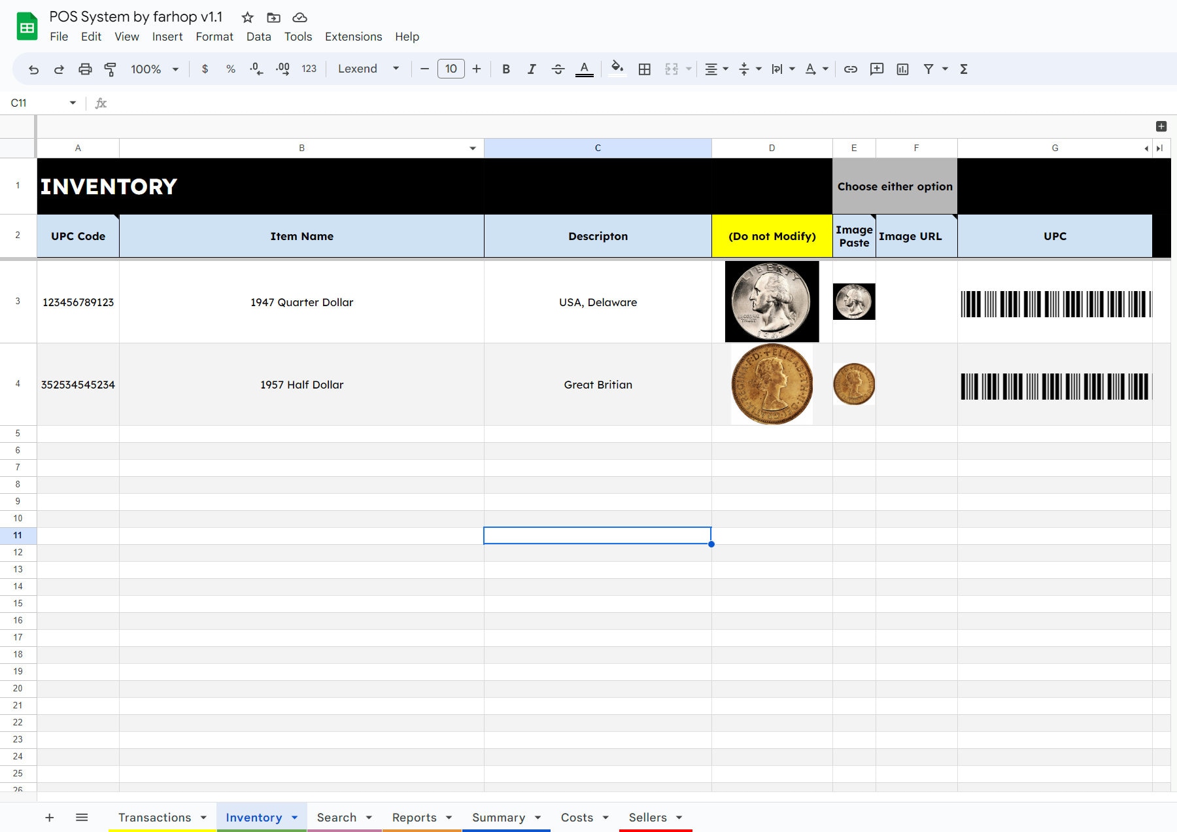Click the Strikethrough icon
Viewport: 1177px width, 832px height.
click(x=558, y=69)
